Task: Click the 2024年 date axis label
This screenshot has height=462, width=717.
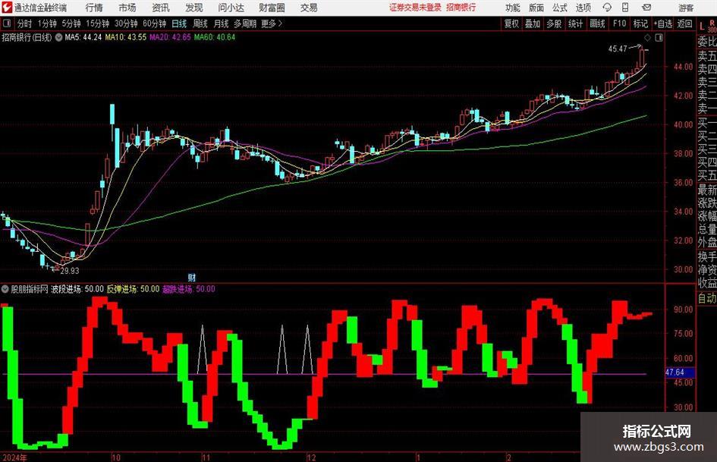Action: 14,457
